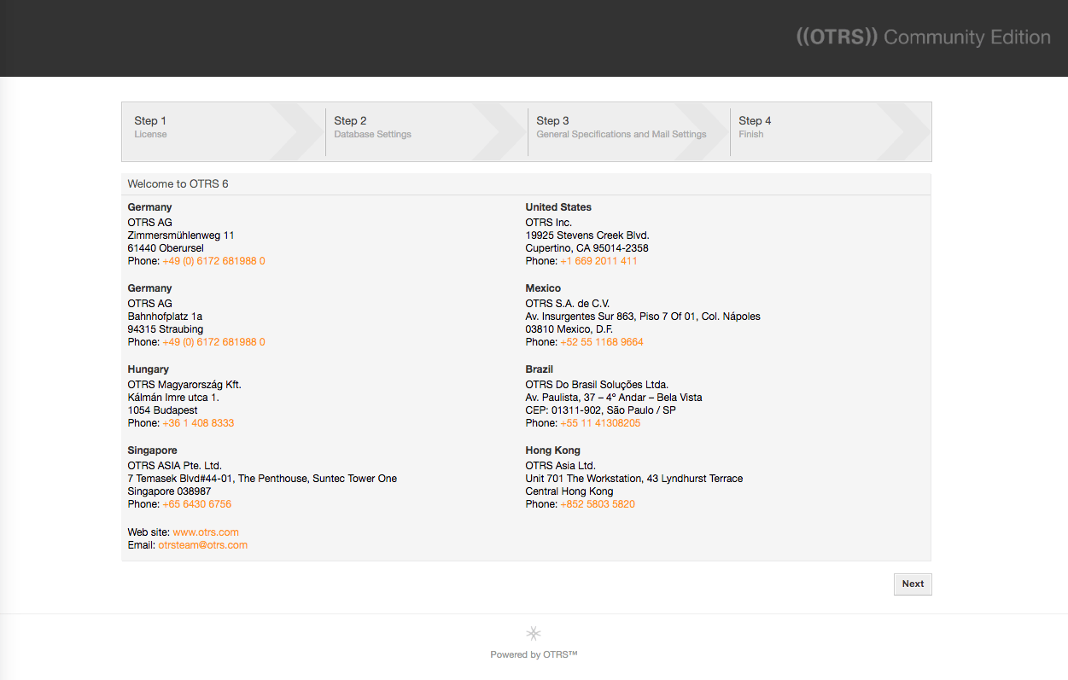1068x680 pixels.
Task: Click the 94315 Straubing line
Action: pos(166,329)
